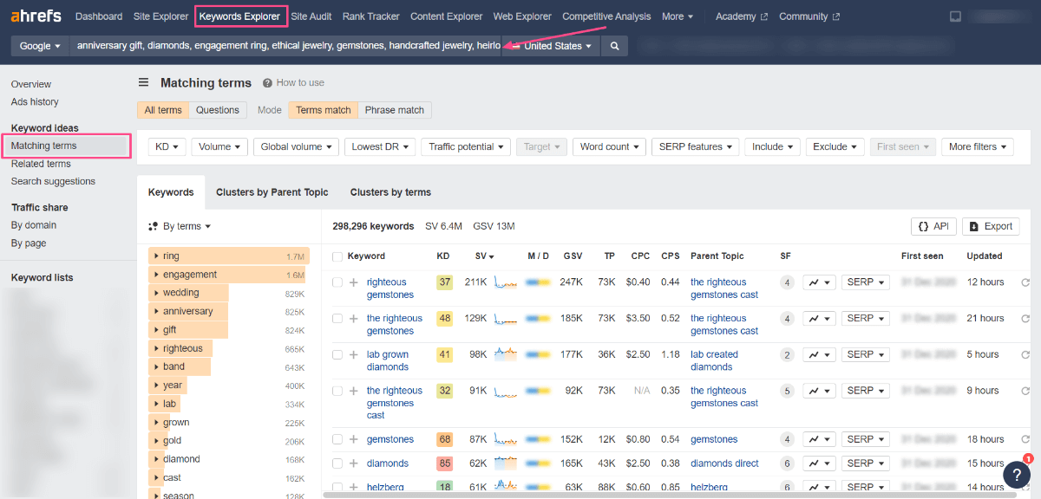Switch to the Questions filter
Screen dimensions: 1041x499
coord(218,110)
